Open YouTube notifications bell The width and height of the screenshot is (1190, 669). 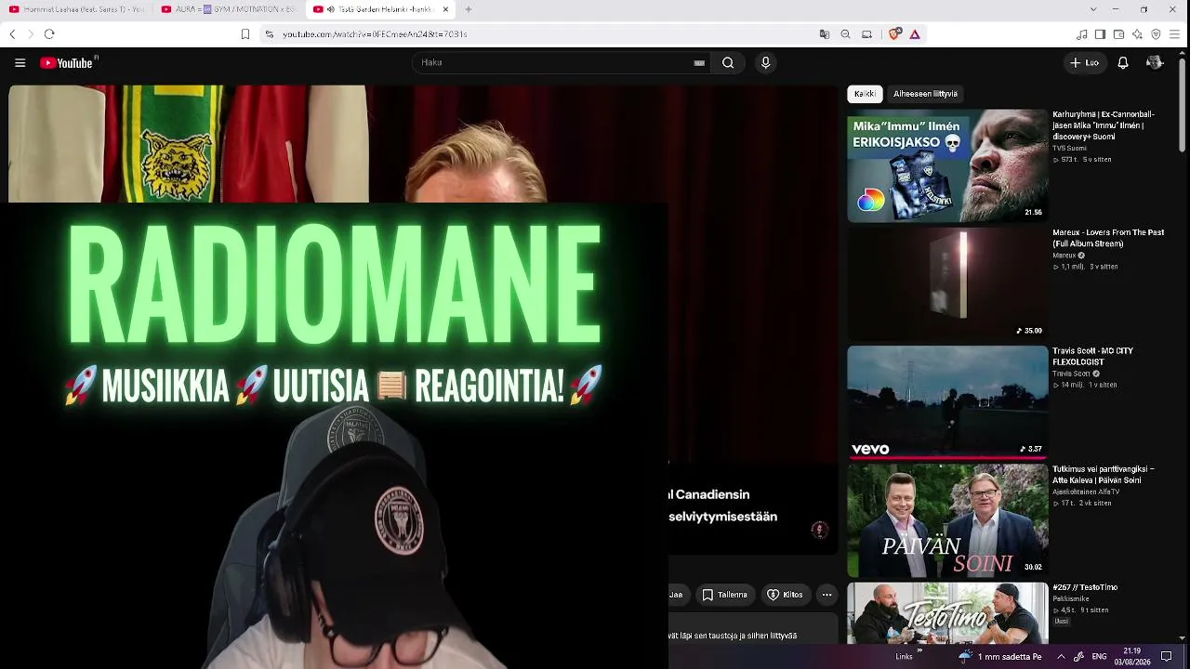1123,63
